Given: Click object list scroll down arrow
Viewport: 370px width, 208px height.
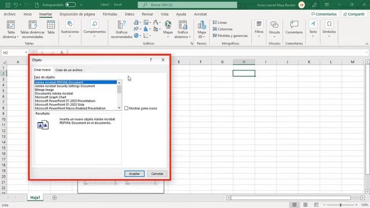Looking at the screenshot, I should pyautogui.click(x=119, y=108).
